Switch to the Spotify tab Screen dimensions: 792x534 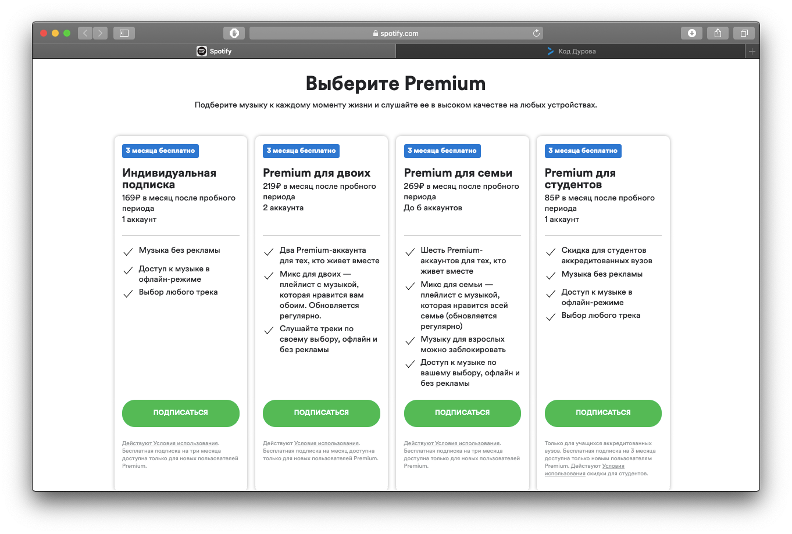click(x=214, y=51)
